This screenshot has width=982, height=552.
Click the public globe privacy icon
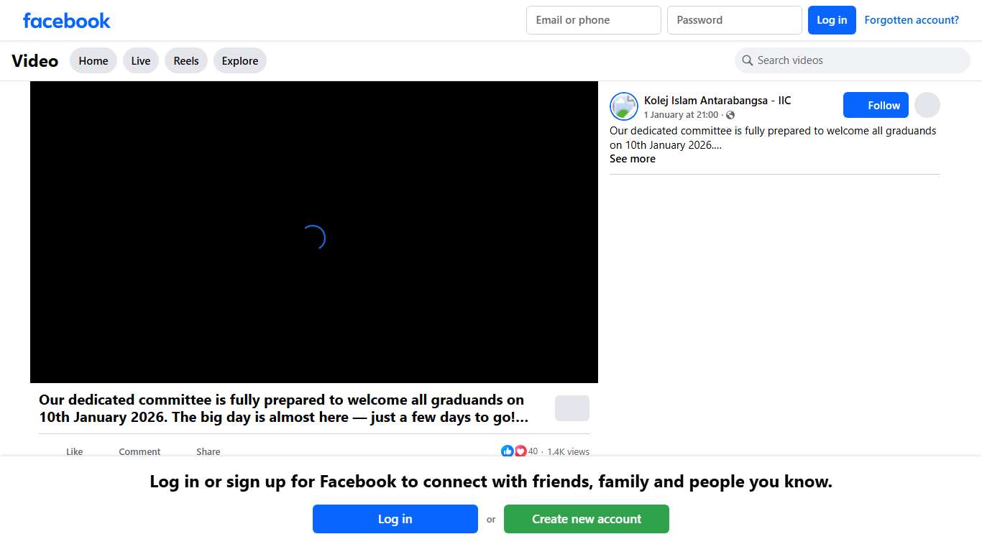730,115
